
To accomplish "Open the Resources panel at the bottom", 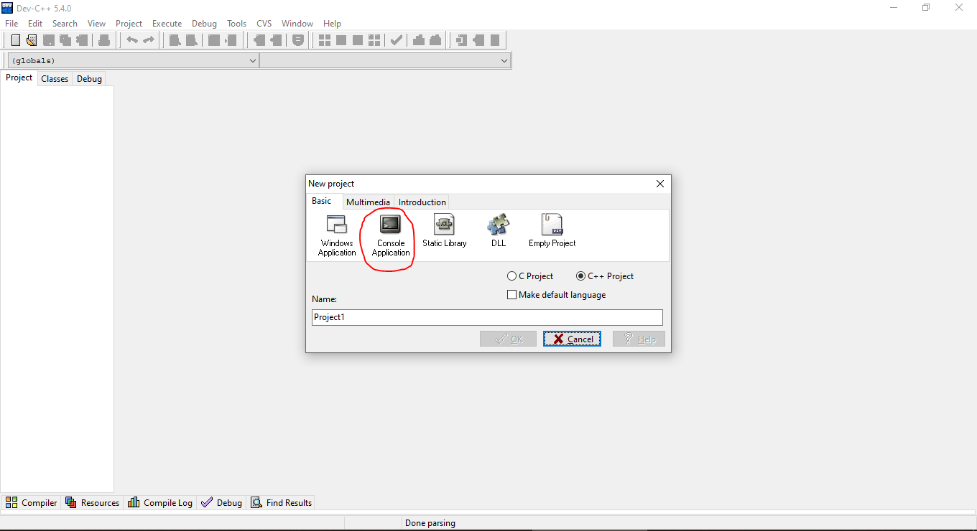I will tap(92, 503).
